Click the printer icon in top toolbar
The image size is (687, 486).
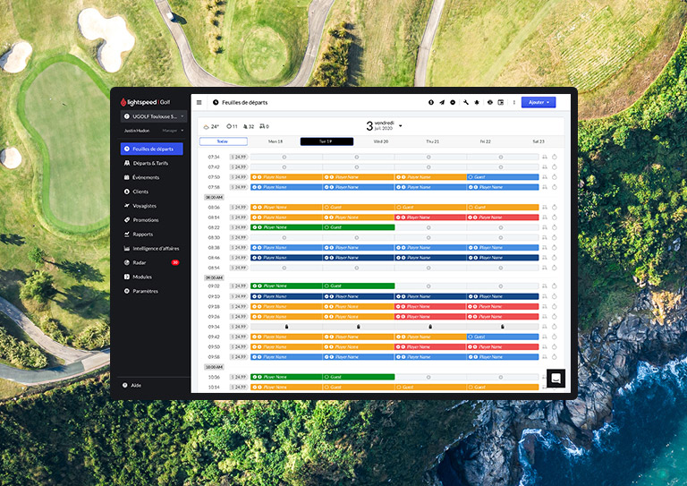point(489,102)
